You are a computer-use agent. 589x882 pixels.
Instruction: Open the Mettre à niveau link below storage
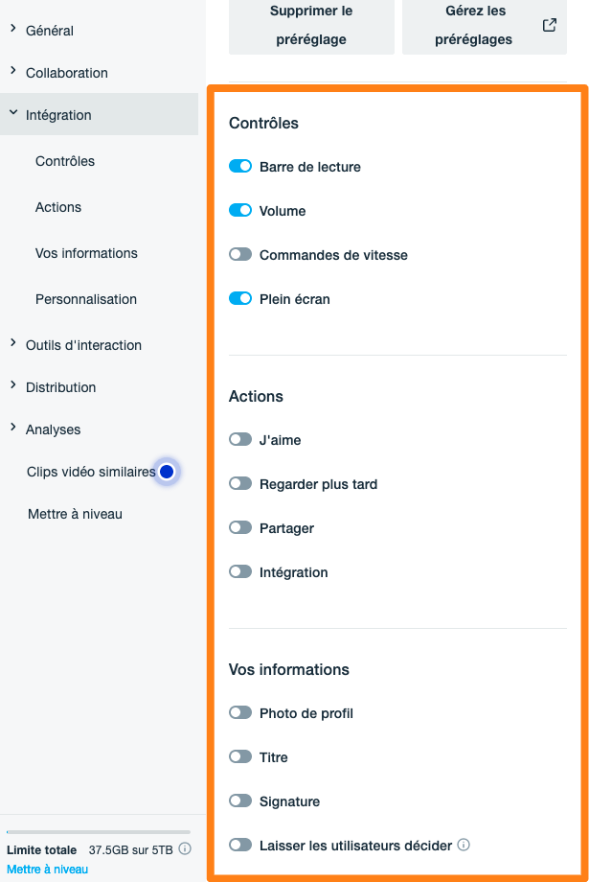click(x=47, y=870)
